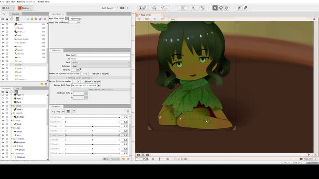
Task: Click the texture atlas icon in the toolbar
Action: click(x=142, y=8)
